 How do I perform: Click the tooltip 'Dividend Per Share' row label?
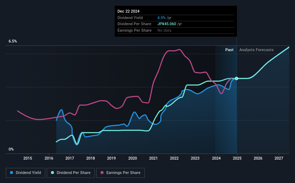click(x=134, y=24)
